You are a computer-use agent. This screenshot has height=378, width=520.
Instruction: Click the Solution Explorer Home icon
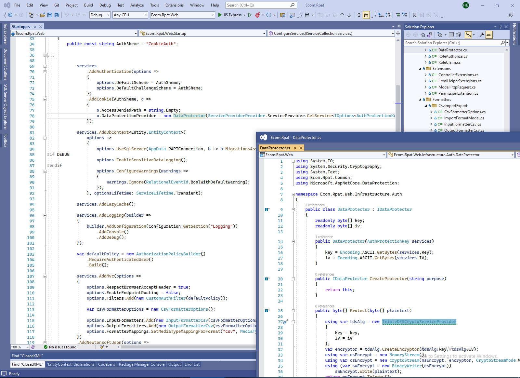pos(423,35)
